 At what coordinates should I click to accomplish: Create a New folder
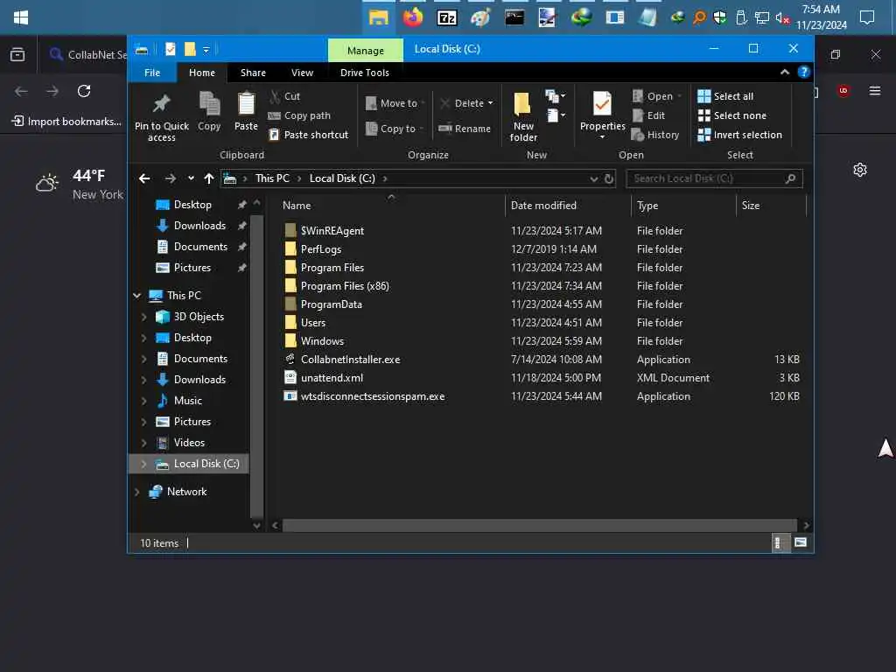pyautogui.click(x=523, y=116)
